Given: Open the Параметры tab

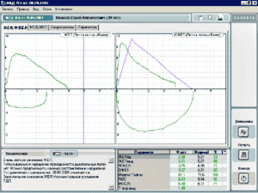Looking at the screenshot, I should coord(88,27).
